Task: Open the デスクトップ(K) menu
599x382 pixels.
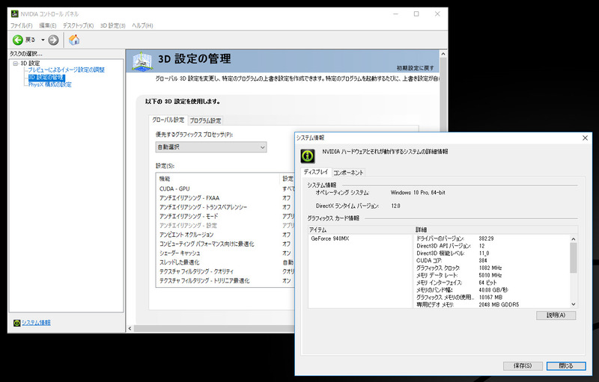Action: pyautogui.click(x=78, y=25)
